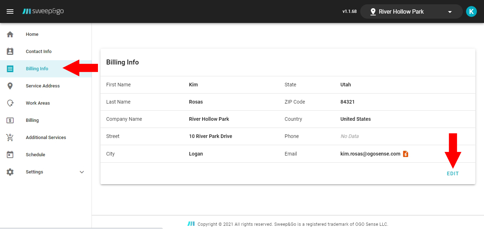Go to Billing in the sidebar

coord(32,120)
